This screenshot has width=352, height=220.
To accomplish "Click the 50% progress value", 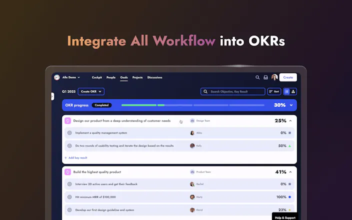I will (x=282, y=146).
